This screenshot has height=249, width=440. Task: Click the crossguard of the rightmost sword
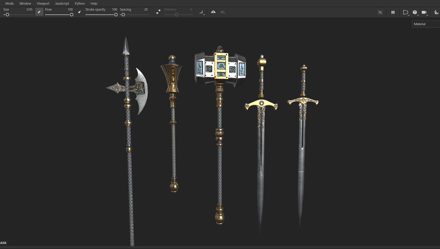point(303,101)
